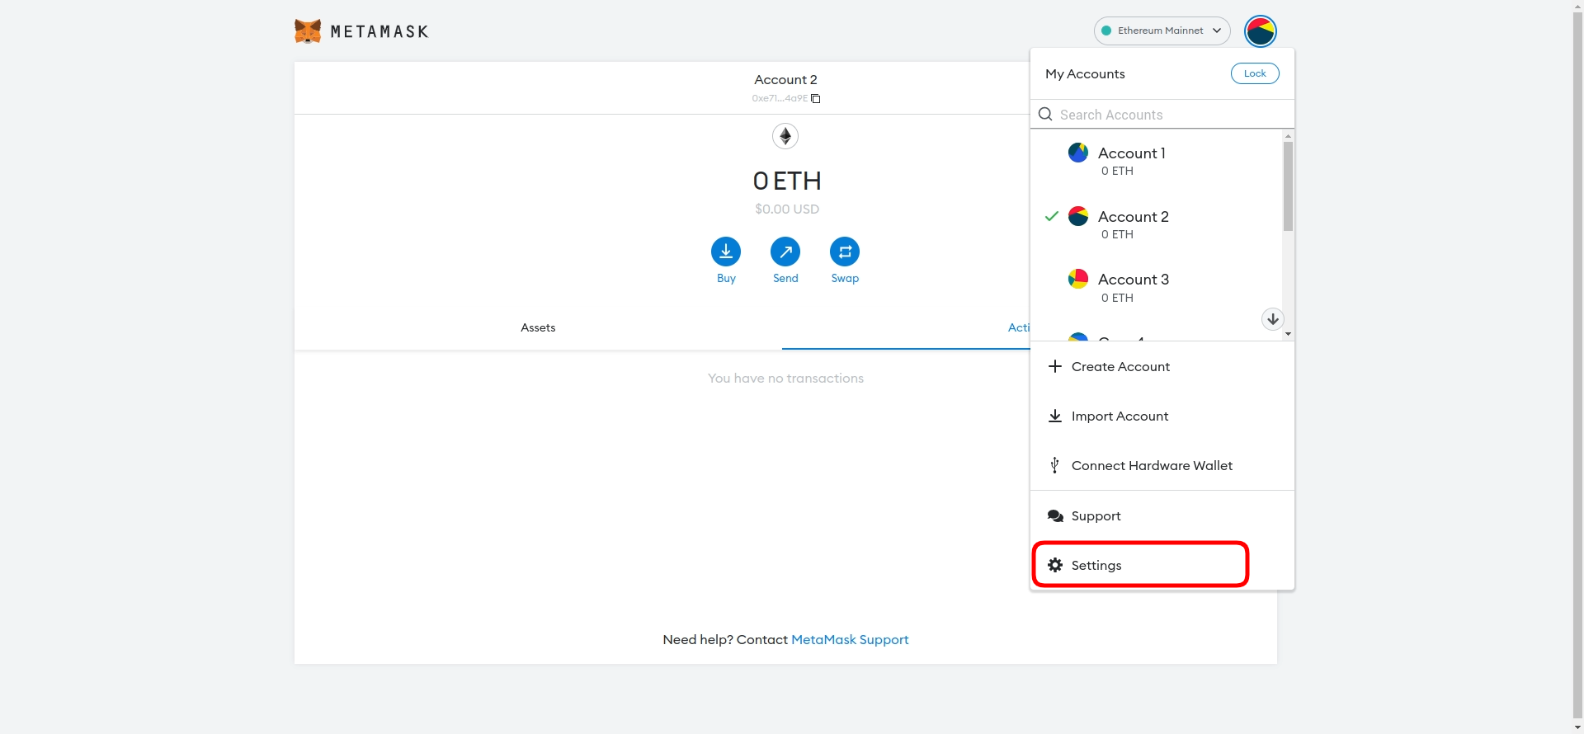Click the browser page vertical scrollbar
Image resolution: width=1584 pixels, height=734 pixels.
pyautogui.click(x=1577, y=367)
